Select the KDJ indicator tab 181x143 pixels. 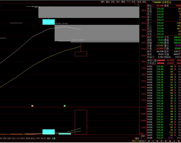pos(14,138)
